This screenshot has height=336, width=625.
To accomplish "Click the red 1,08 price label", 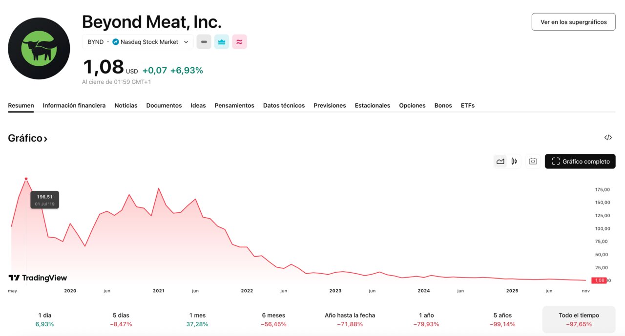I will [599, 280].
